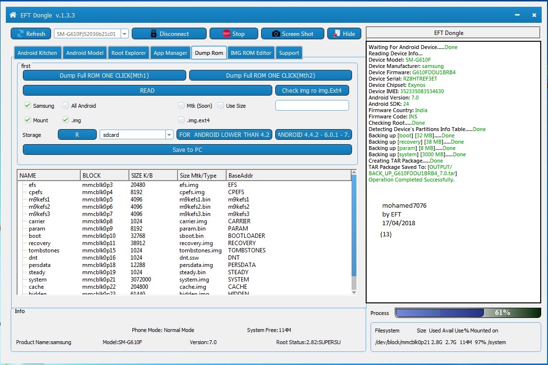
Task: Click the red stop sign icon
Action: pyautogui.click(x=227, y=33)
